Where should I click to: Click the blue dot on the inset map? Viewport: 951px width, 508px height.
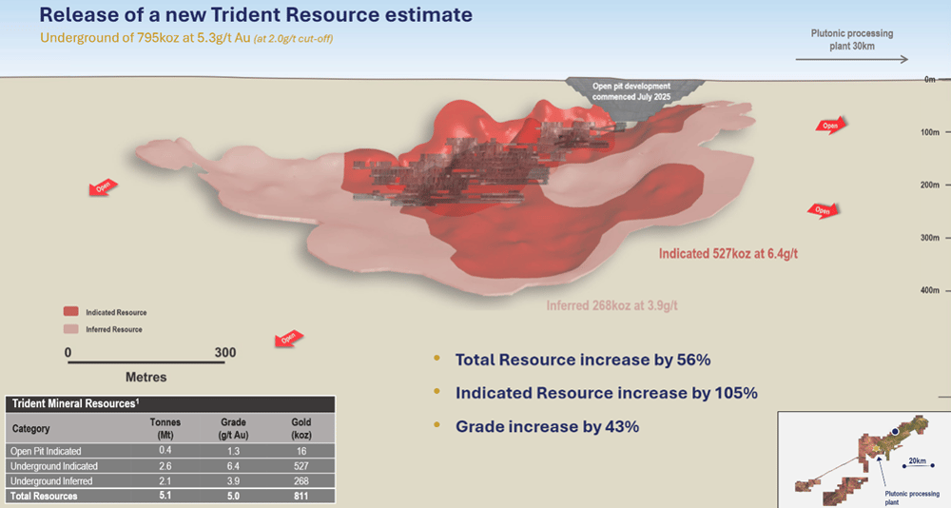click(896, 431)
